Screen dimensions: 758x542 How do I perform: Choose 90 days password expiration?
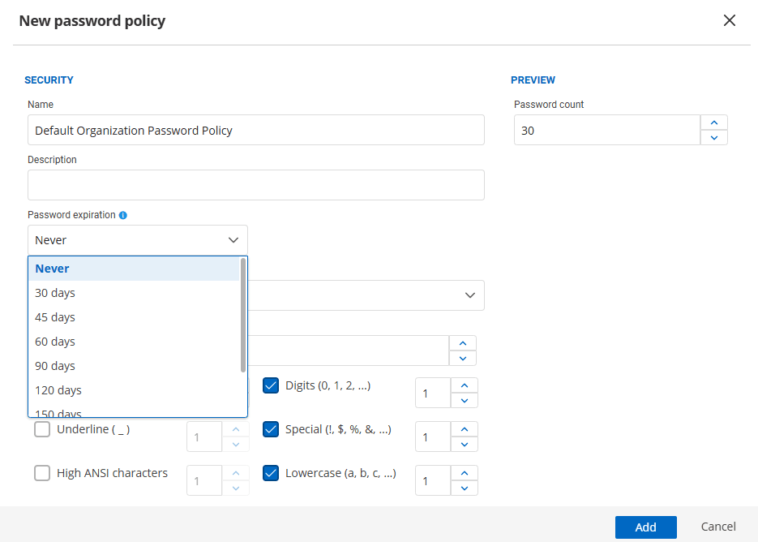pos(54,365)
